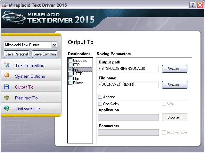
Task: Follow the Visit Website link
Action: tap(28, 109)
